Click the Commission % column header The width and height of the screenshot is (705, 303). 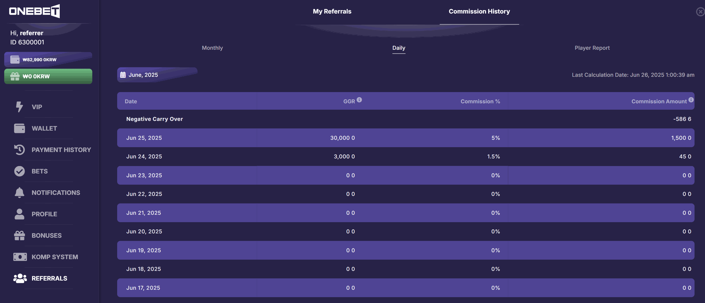[x=480, y=101]
